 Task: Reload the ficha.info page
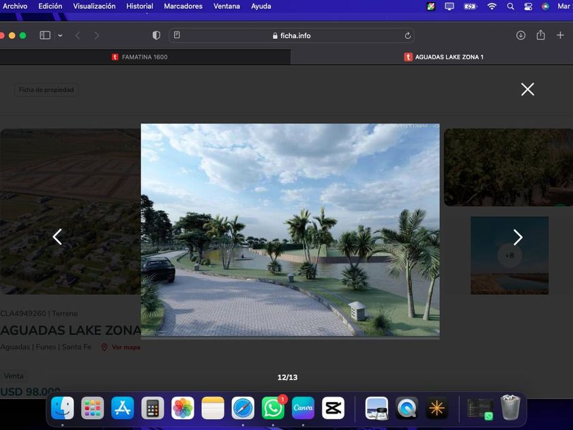[x=408, y=35]
